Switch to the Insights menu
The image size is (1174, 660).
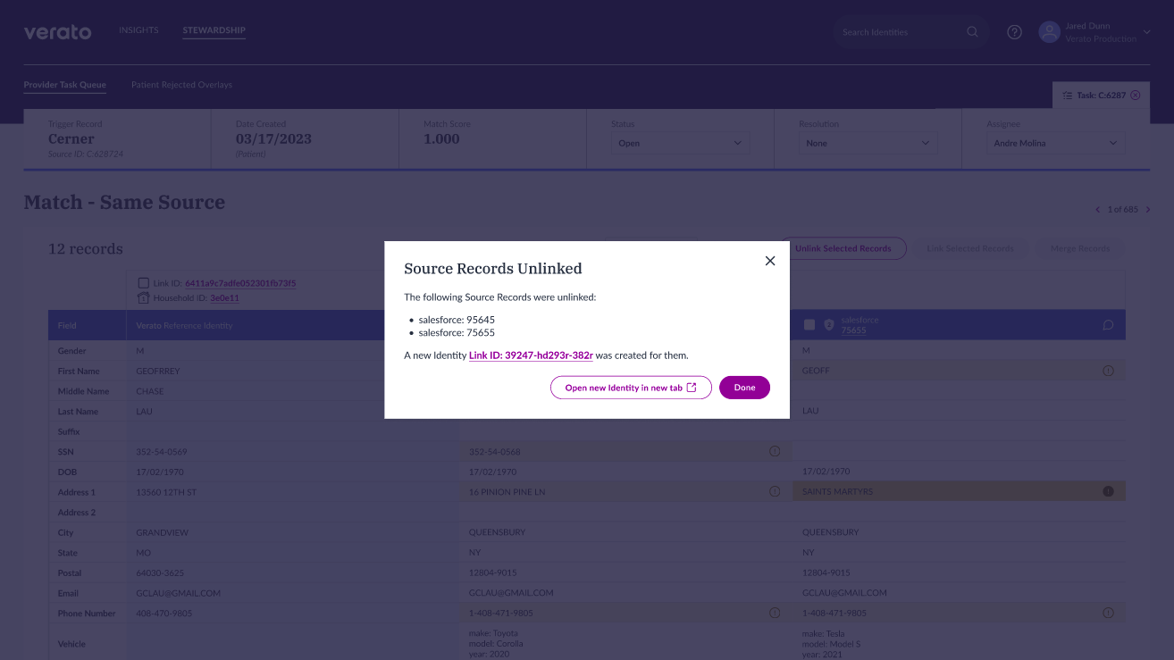(138, 30)
